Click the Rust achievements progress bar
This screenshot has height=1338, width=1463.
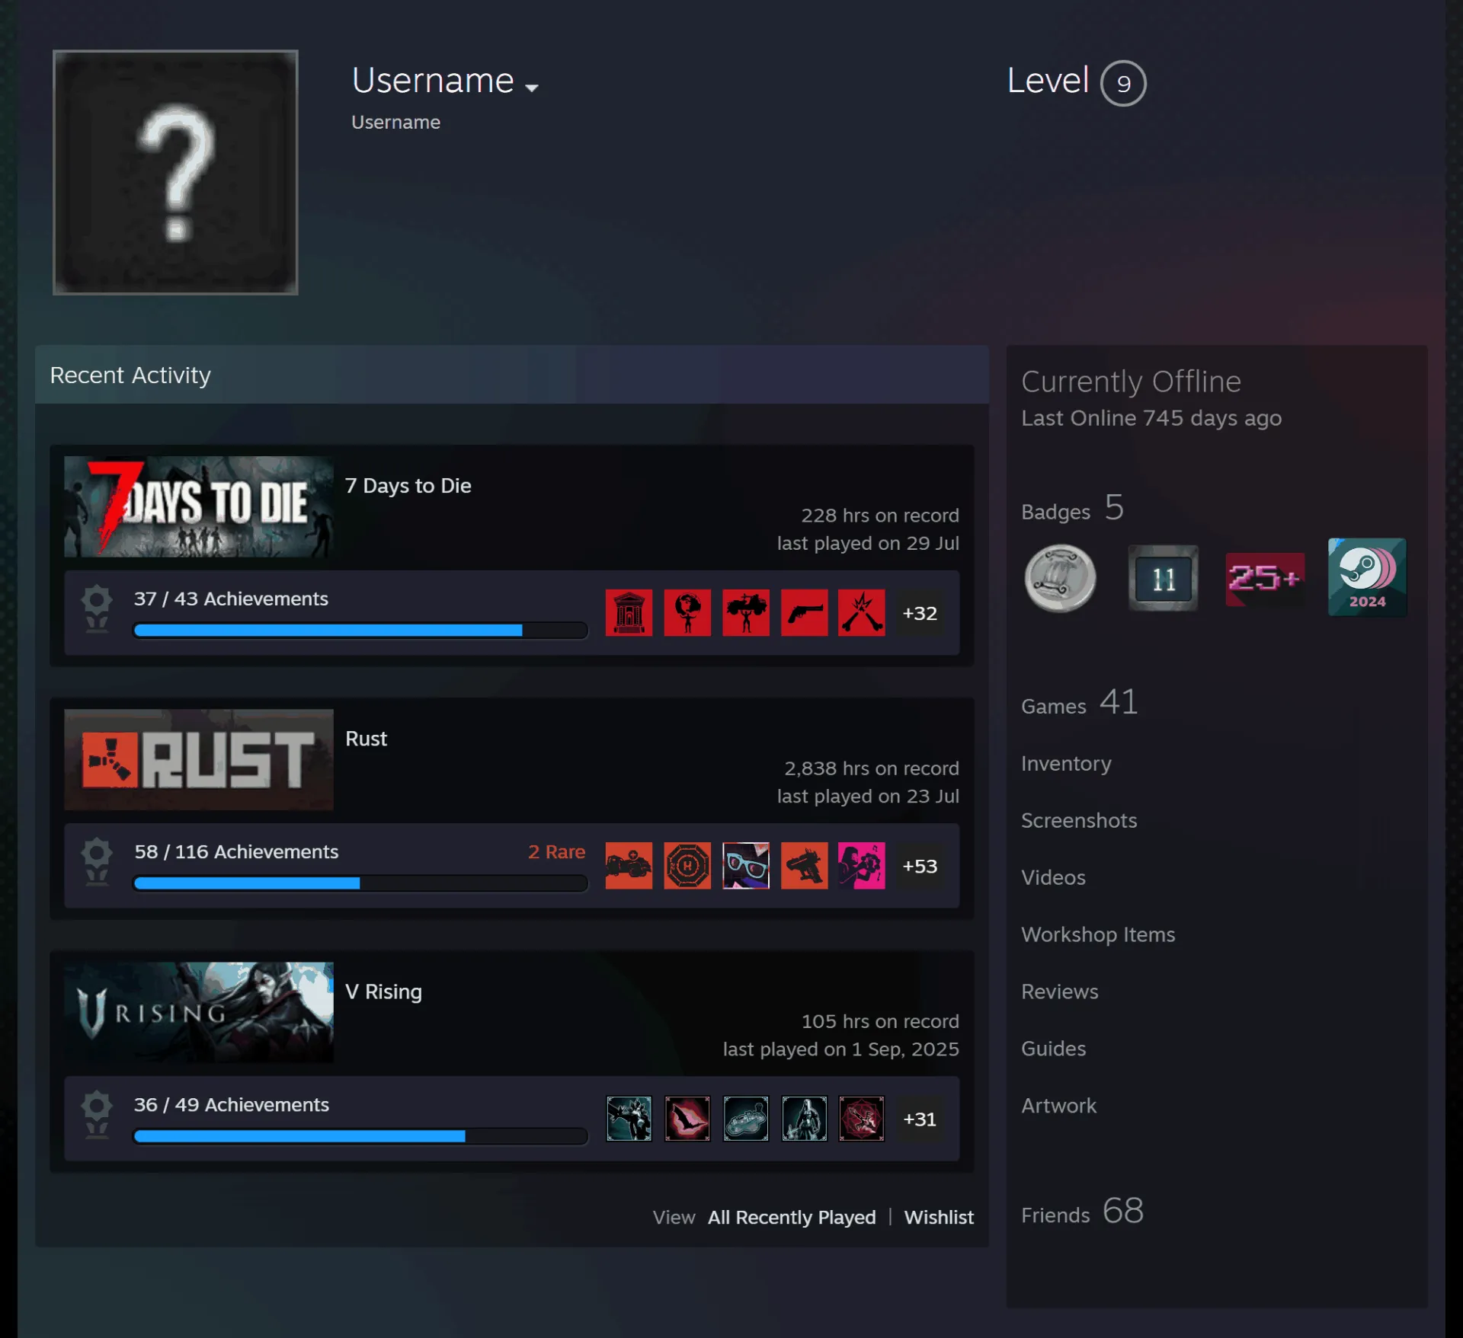[x=360, y=883]
